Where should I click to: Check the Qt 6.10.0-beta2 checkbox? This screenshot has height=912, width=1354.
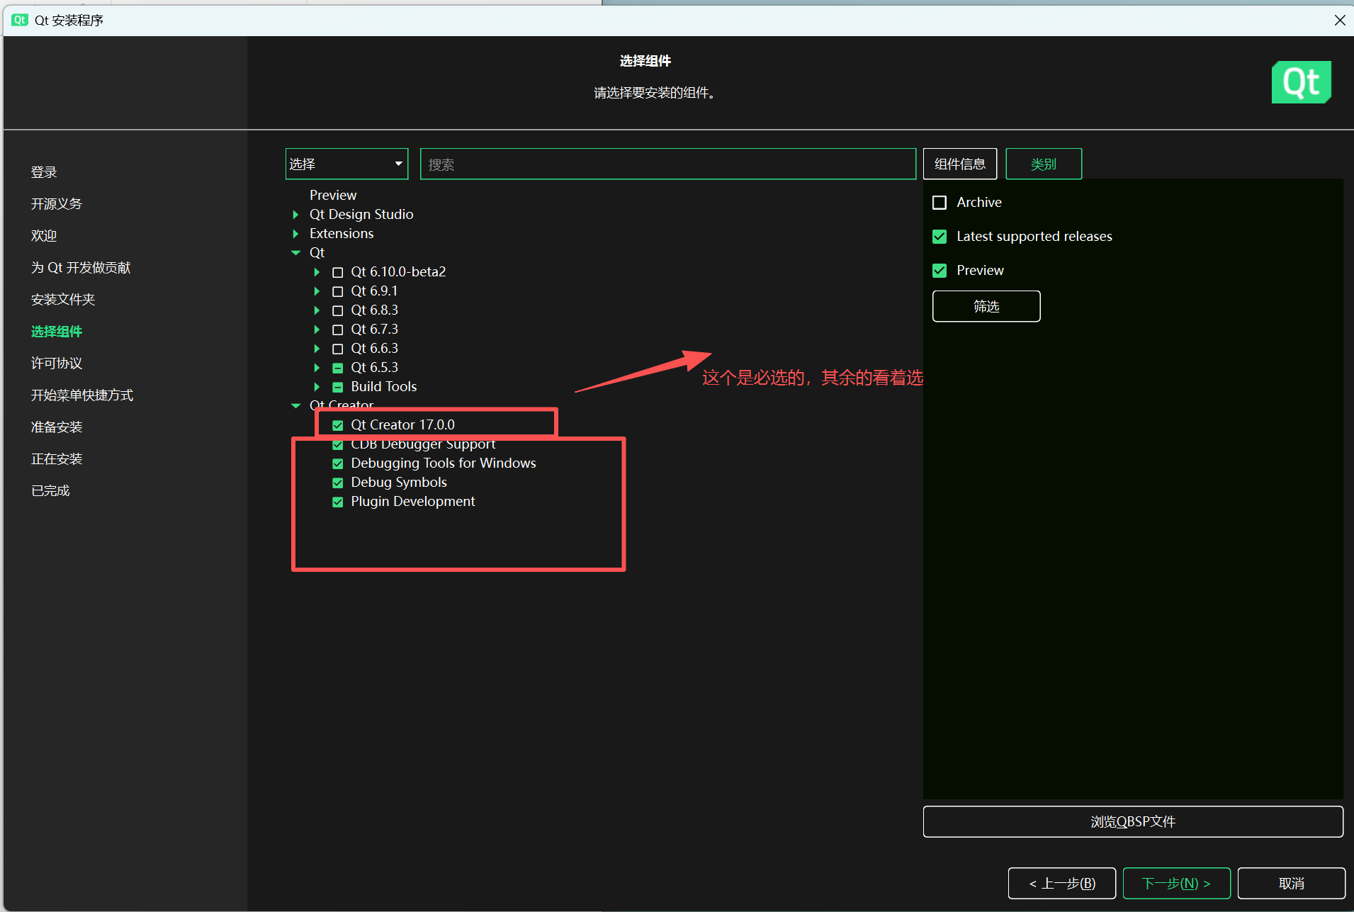click(337, 272)
